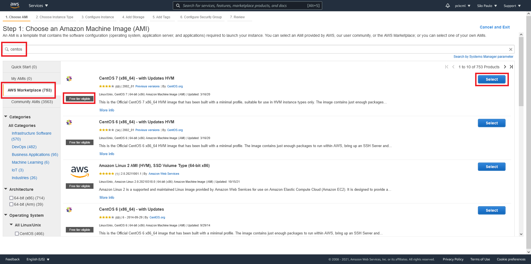This screenshot has width=531, height=264.
Task: Open the notifications bell
Action: pyautogui.click(x=448, y=6)
